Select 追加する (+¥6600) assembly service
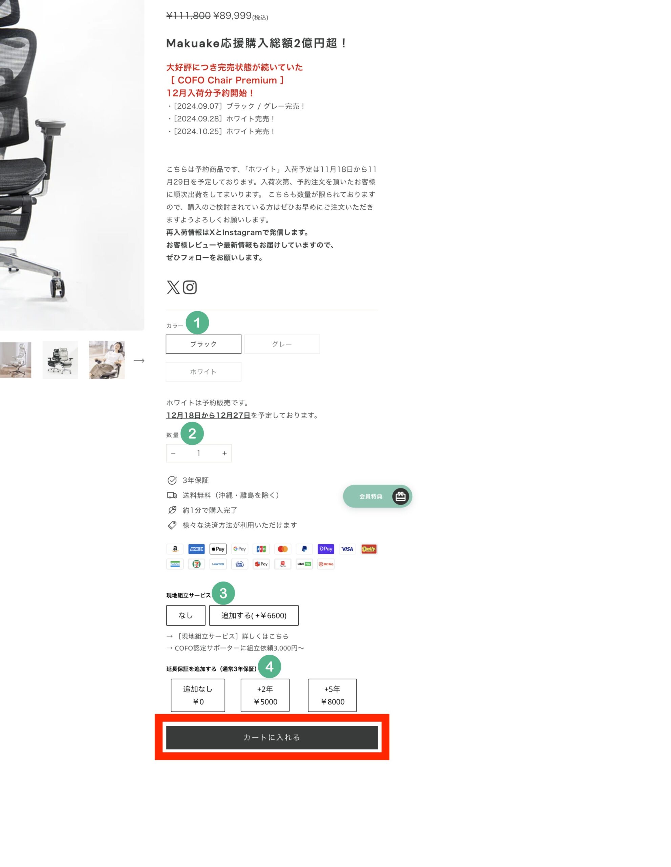This screenshot has width=671, height=867. click(254, 616)
